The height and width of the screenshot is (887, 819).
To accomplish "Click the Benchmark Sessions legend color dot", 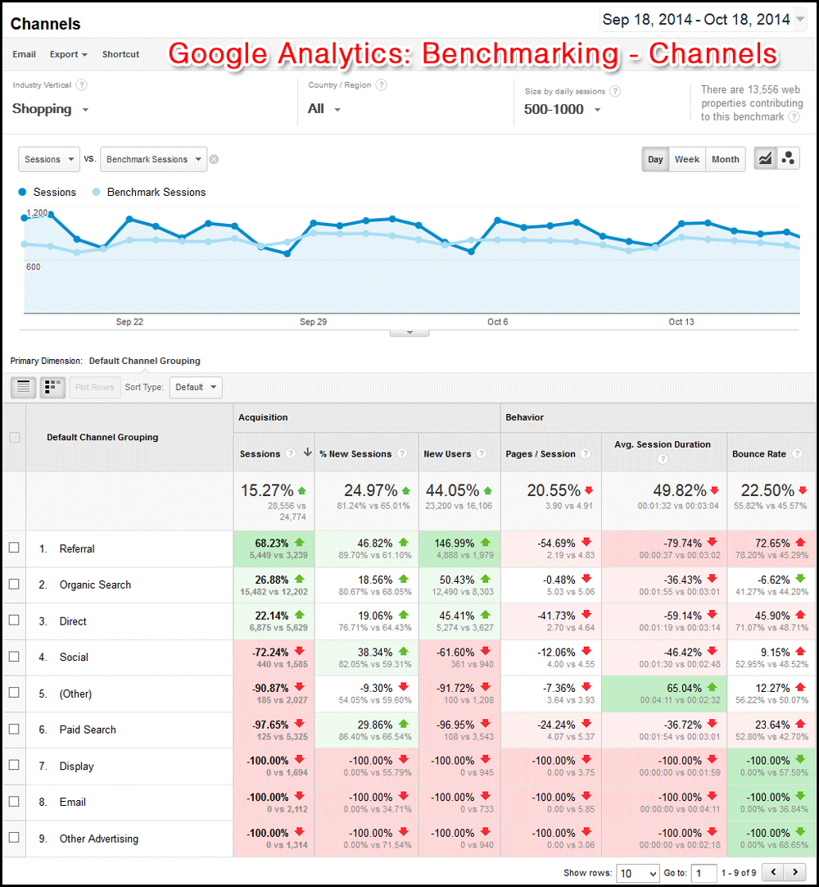I will [x=96, y=192].
